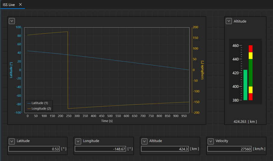Open the Longitude panel dropdown chevron
This screenshot has width=273, height=161.
(x=78, y=141)
